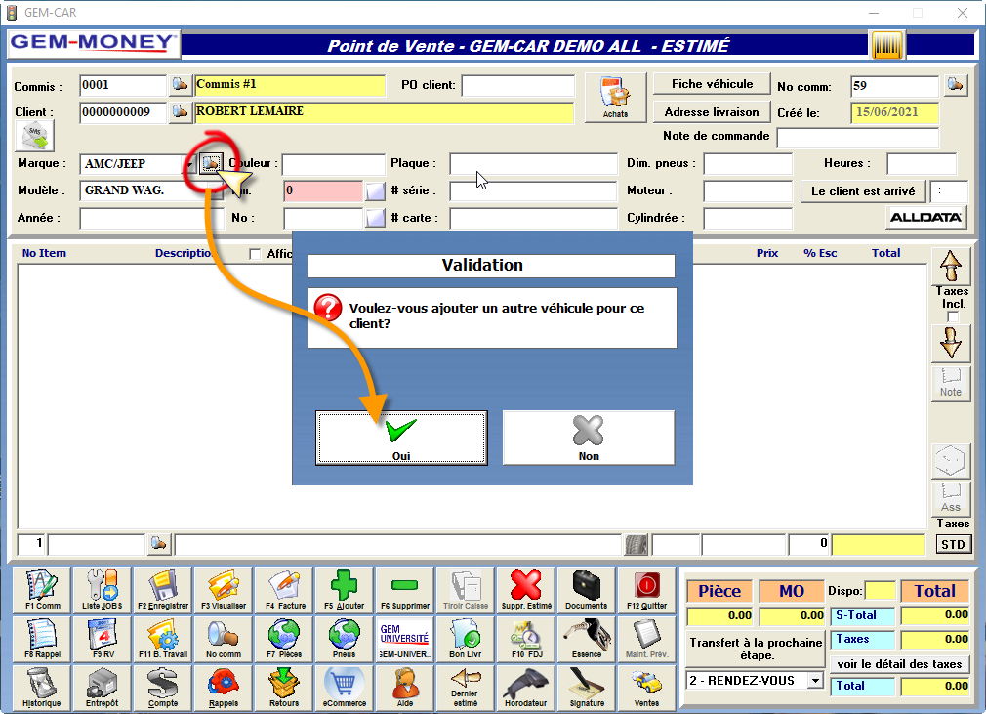Screen dimensions: 986x714
Task: Open client search lookup icon
Action: [180, 112]
